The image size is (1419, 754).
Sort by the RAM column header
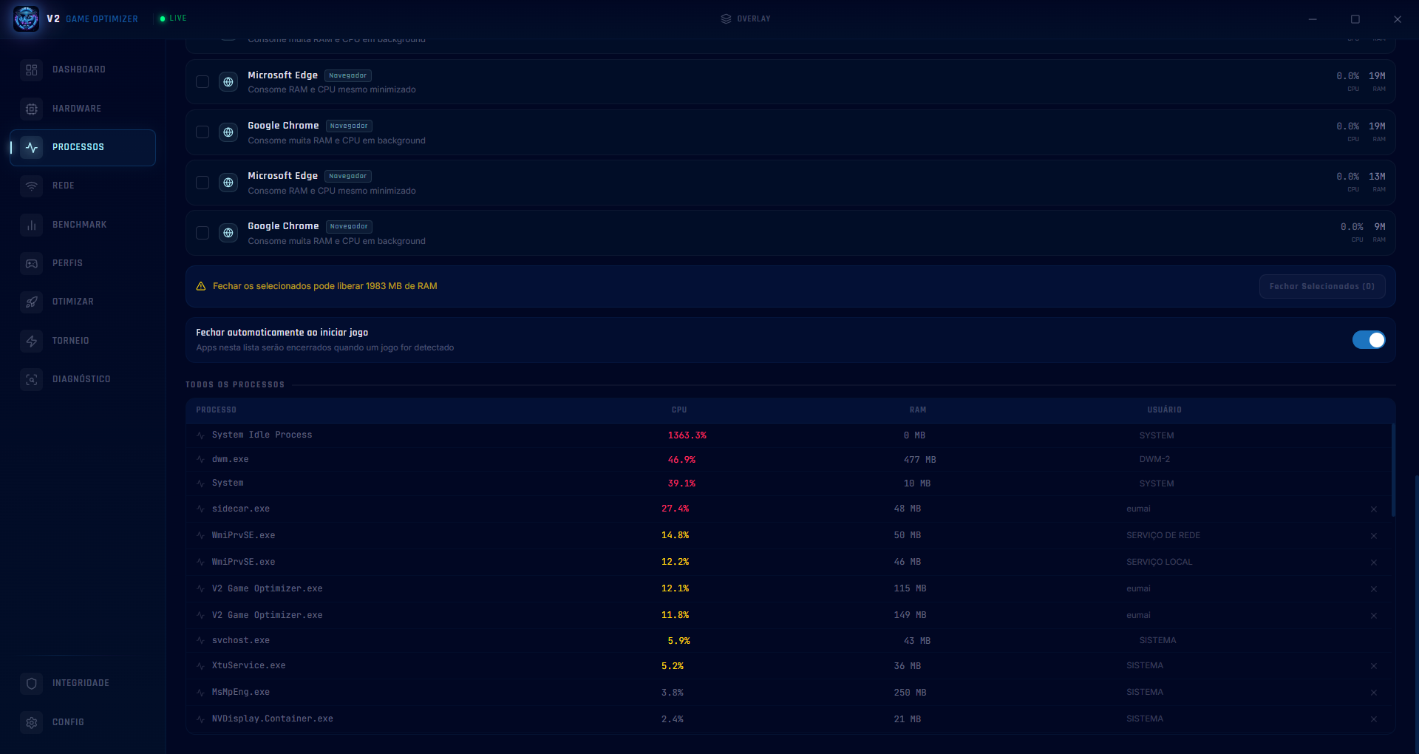(918, 410)
